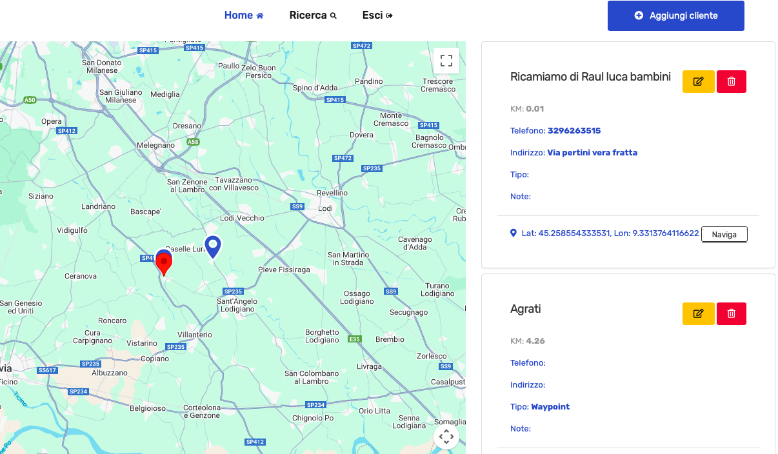
Task: Go to the Home menu item
Action: click(x=244, y=15)
